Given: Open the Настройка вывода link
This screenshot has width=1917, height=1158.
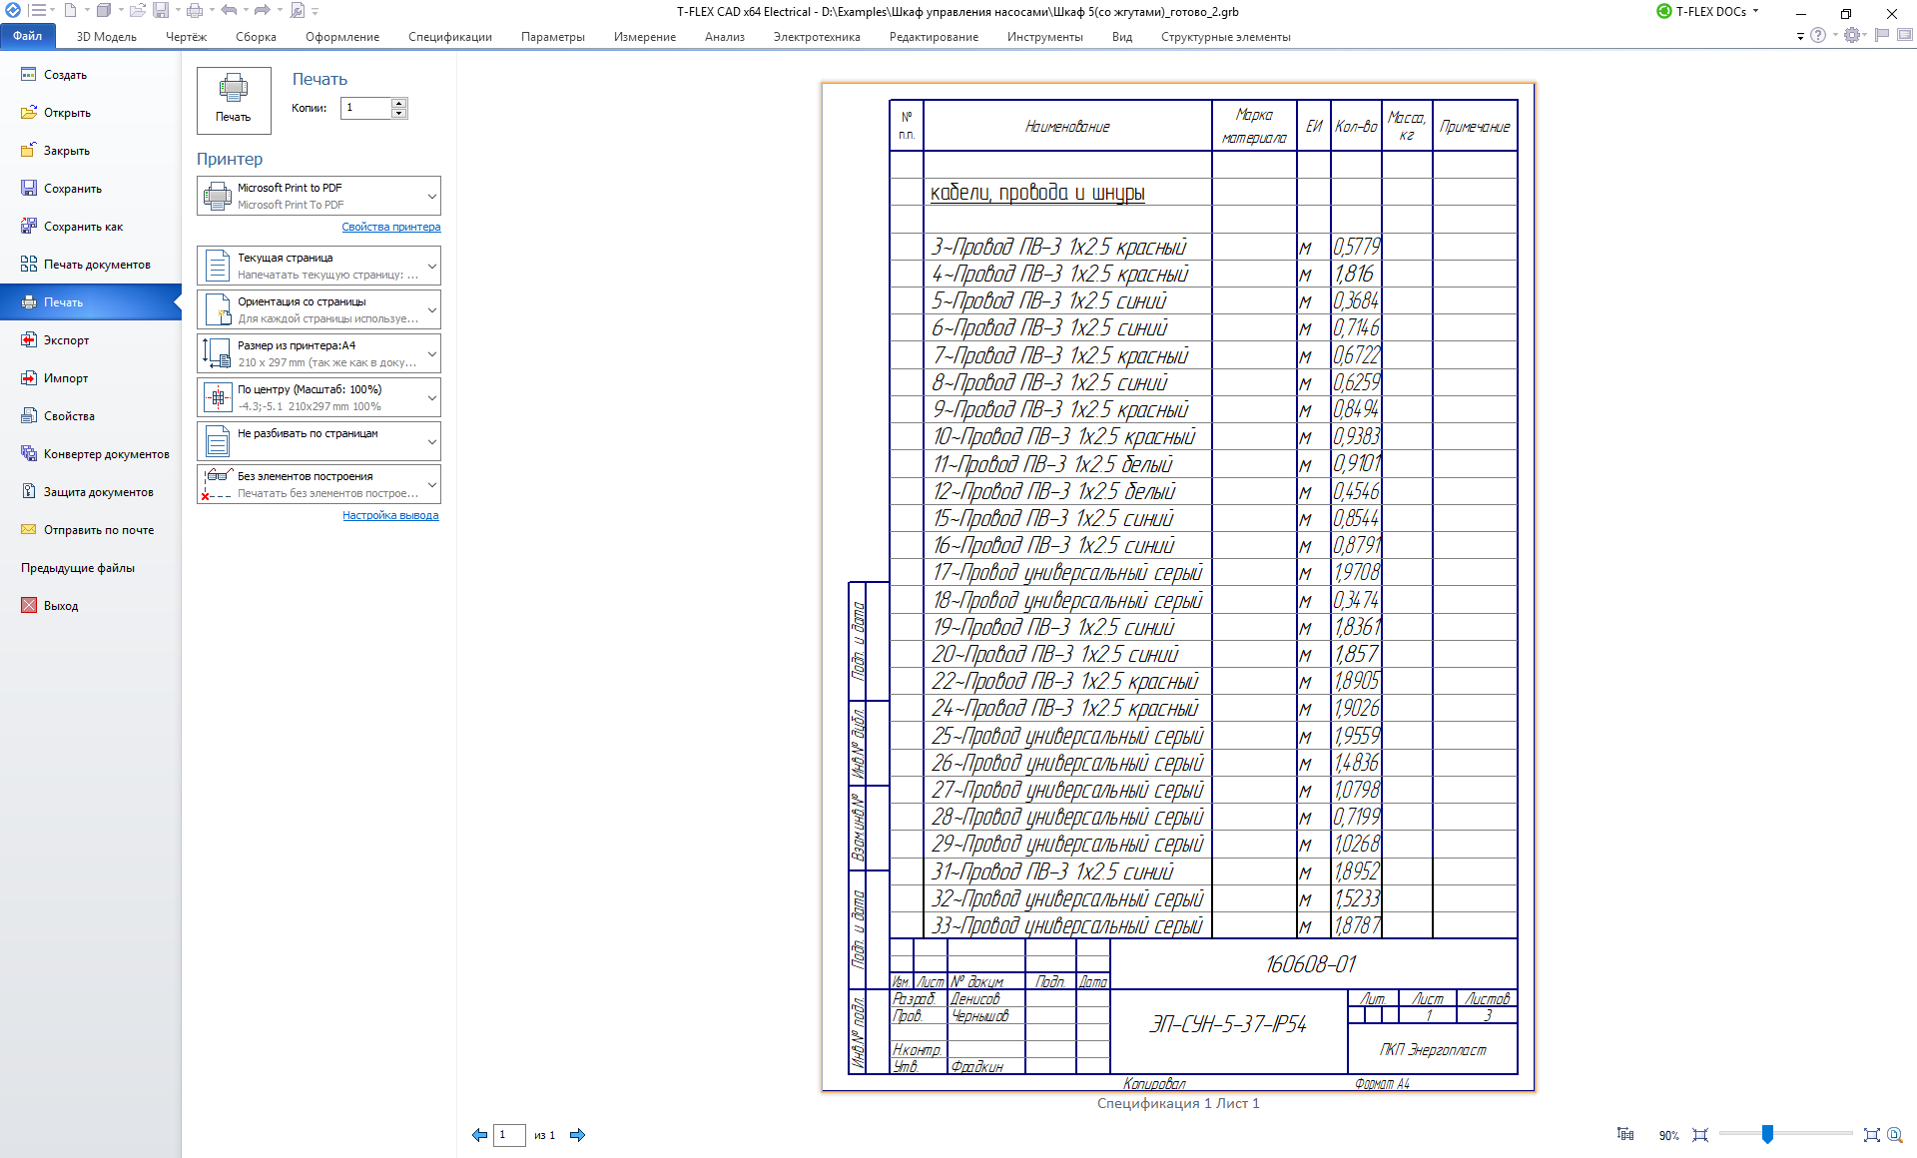Looking at the screenshot, I should [x=390, y=516].
